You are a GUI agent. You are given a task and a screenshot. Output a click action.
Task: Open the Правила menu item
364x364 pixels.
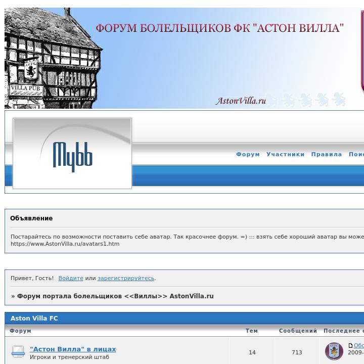327,154
